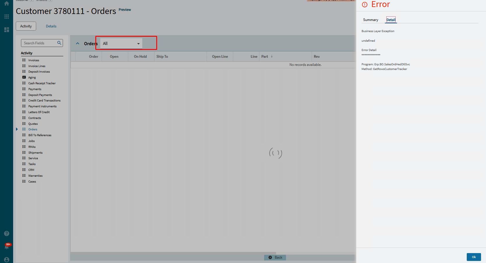This screenshot has height=263, width=486.
Task: Click the card icon beside Aging
Action: click(24, 77)
